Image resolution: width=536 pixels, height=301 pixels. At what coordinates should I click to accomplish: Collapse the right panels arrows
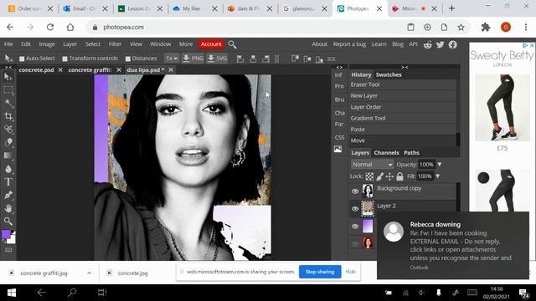[405, 67]
